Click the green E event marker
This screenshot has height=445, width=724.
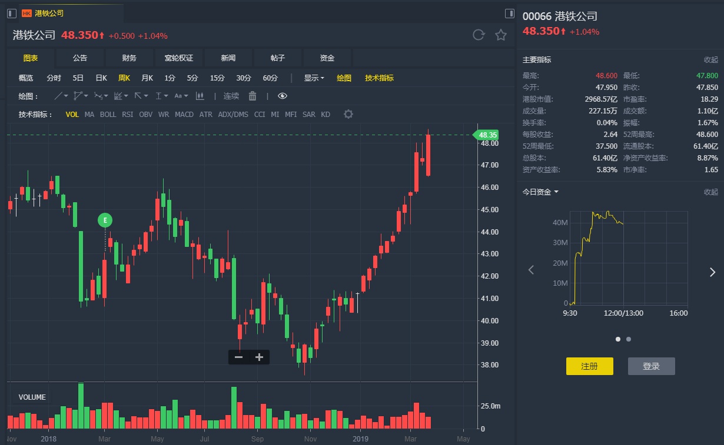[x=105, y=220]
